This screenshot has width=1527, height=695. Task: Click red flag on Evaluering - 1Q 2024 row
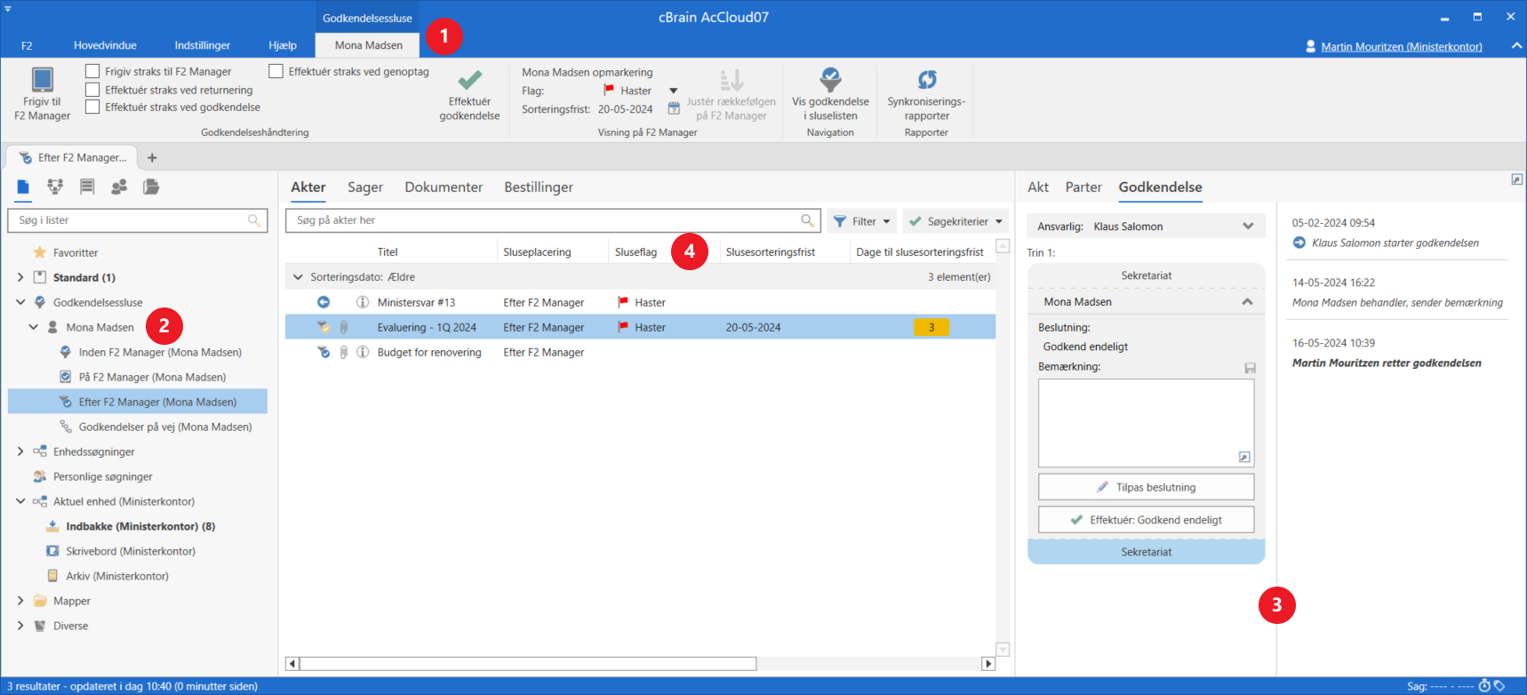623,327
